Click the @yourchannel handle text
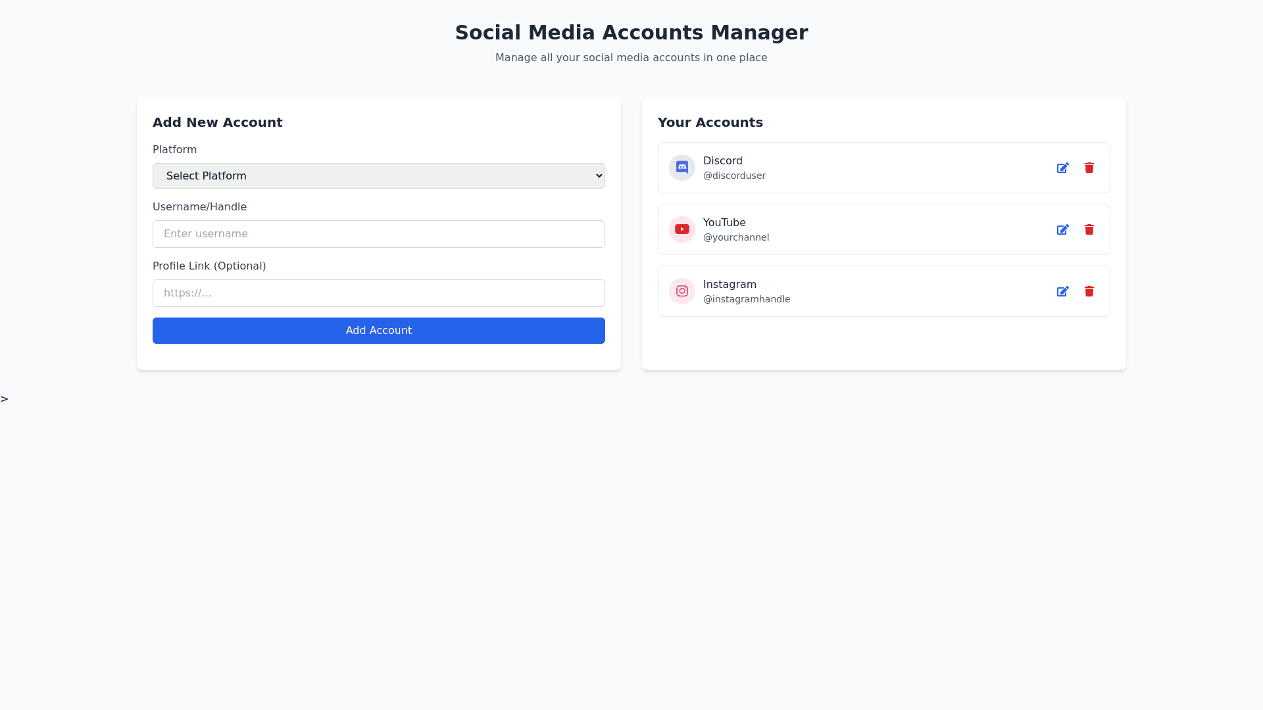 click(x=735, y=237)
